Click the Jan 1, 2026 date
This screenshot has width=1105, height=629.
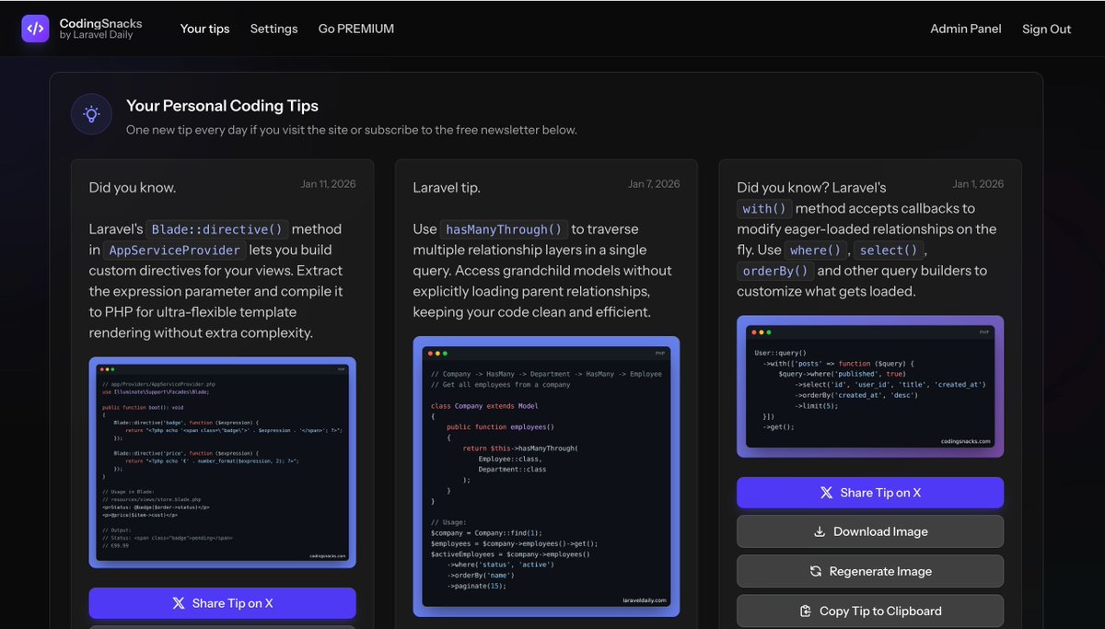tap(978, 184)
